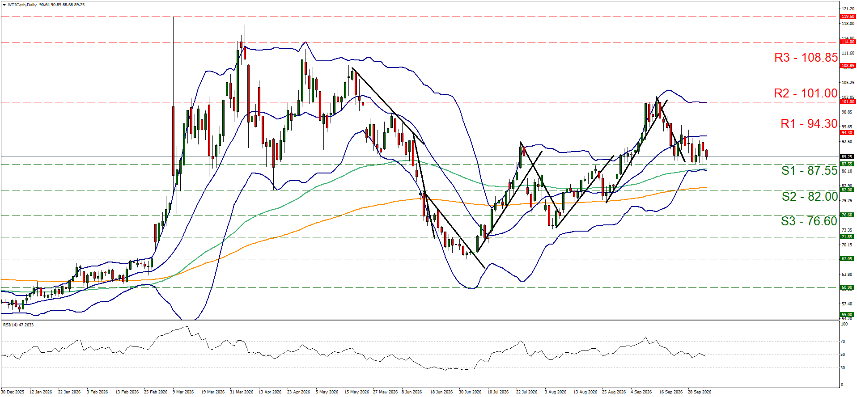
Task: Click the green 87.55 axis price tag
Action: click(848, 164)
